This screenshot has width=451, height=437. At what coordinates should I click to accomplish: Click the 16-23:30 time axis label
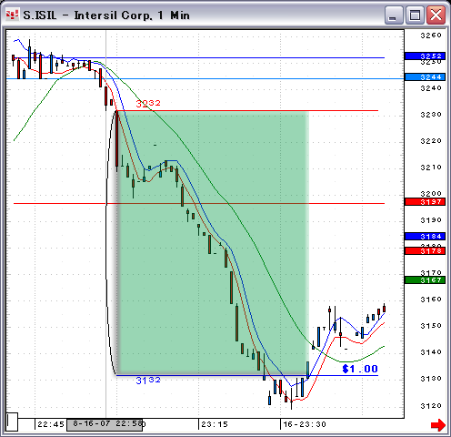305,424
